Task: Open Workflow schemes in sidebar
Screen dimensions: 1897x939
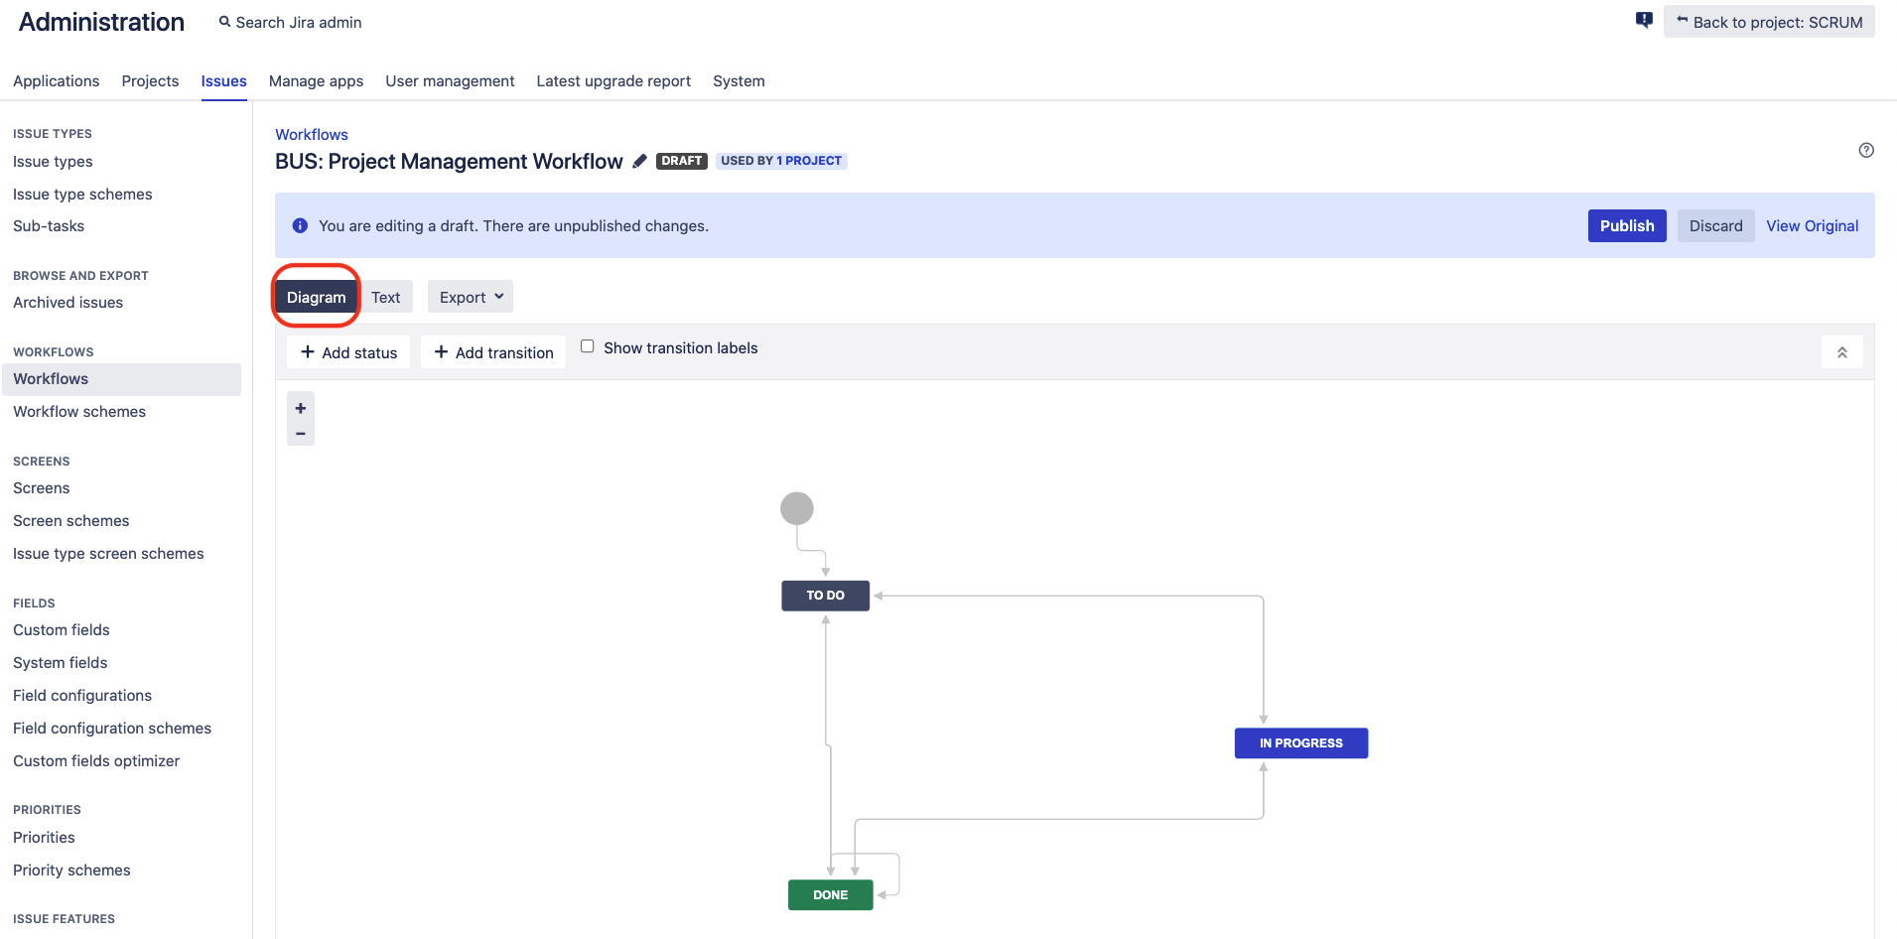Action: point(79,412)
